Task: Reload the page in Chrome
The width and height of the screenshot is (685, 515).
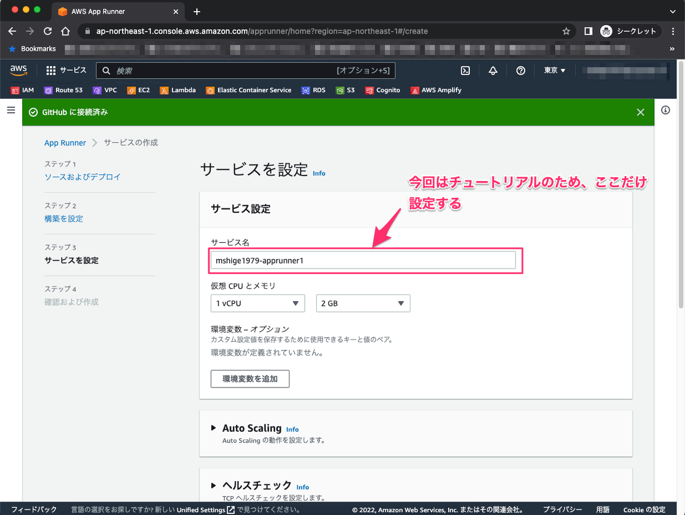Action: tap(48, 31)
